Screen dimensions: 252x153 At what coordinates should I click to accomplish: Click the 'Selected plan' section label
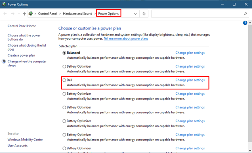click(68, 46)
